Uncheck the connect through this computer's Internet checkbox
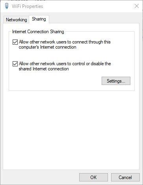The width and height of the screenshot is (143, 185). coord(15,42)
